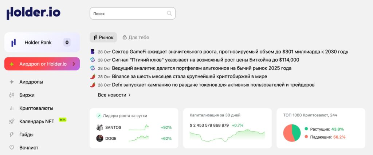This screenshot has width=373, height=155.
Task: Click the Holder Rank card
Action: pos(42,42)
